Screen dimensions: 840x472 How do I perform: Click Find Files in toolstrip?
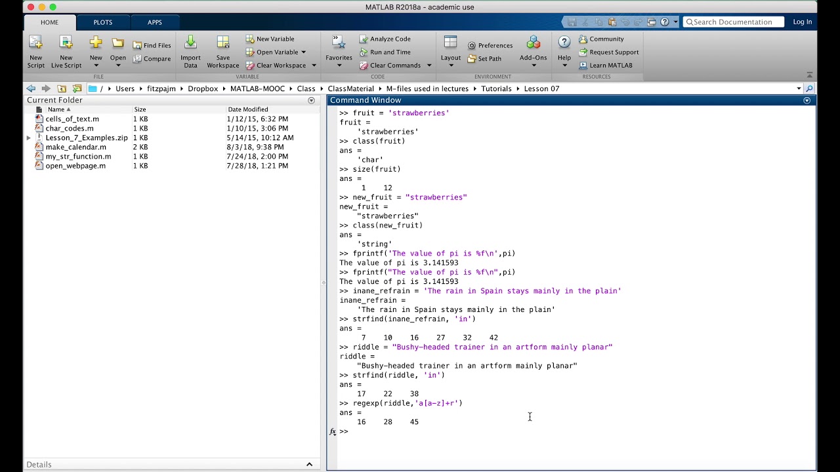click(152, 45)
